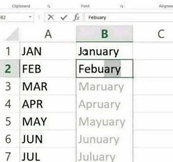The width and height of the screenshot is (173, 162).
Task: Click cell B1 containing January
Action: pos(105,51)
